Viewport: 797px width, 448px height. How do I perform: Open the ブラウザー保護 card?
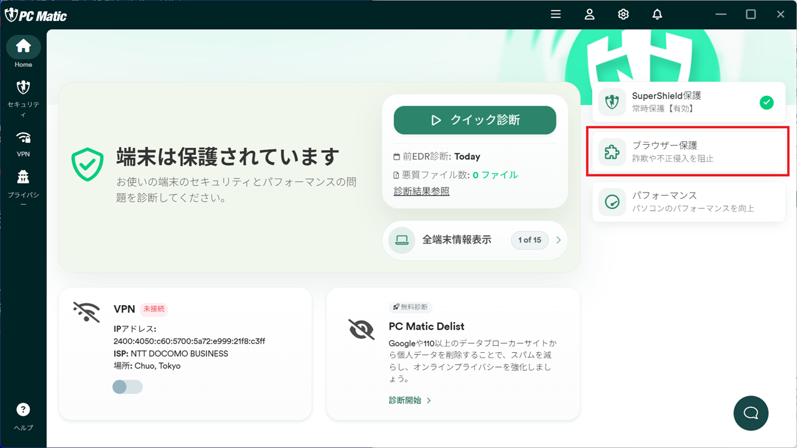pyautogui.click(x=689, y=153)
